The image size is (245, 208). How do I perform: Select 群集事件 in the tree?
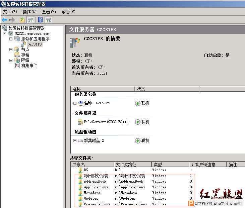click(29, 66)
